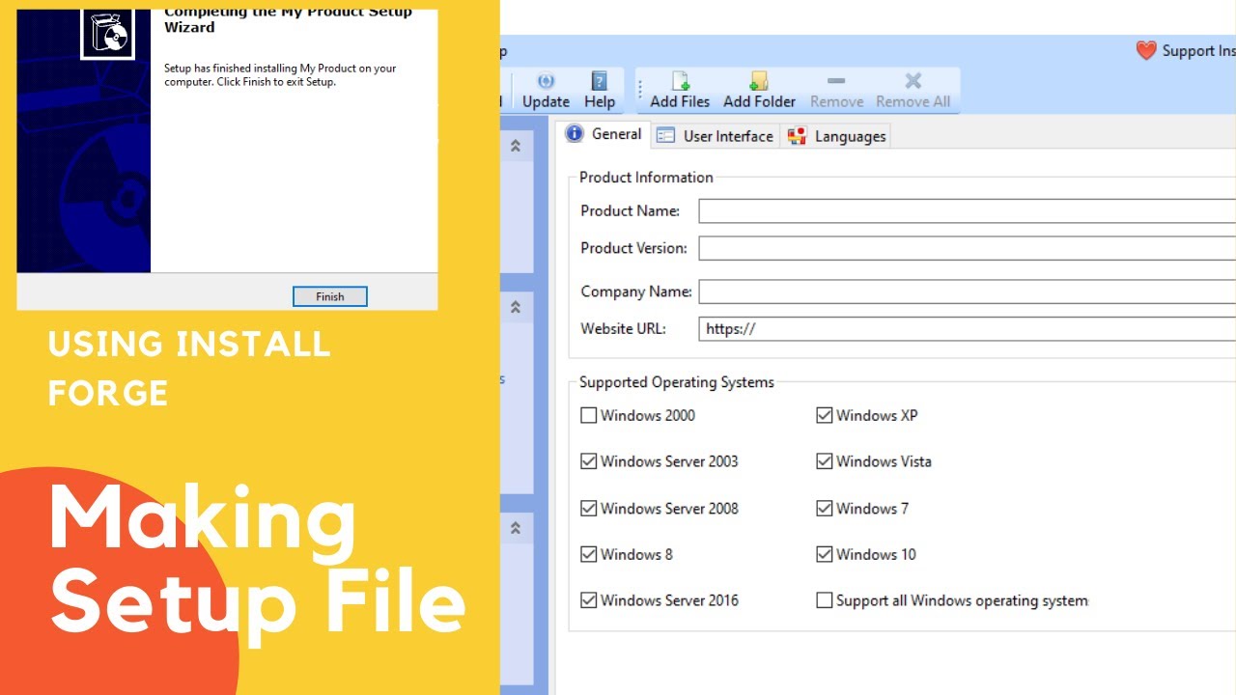Uncheck the Windows 8 checkbox

[x=589, y=555]
